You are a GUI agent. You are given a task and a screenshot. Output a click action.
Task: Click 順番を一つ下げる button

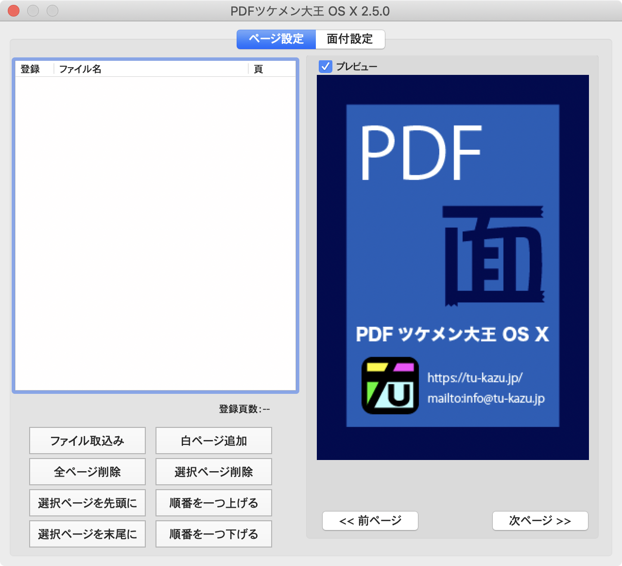click(x=214, y=534)
